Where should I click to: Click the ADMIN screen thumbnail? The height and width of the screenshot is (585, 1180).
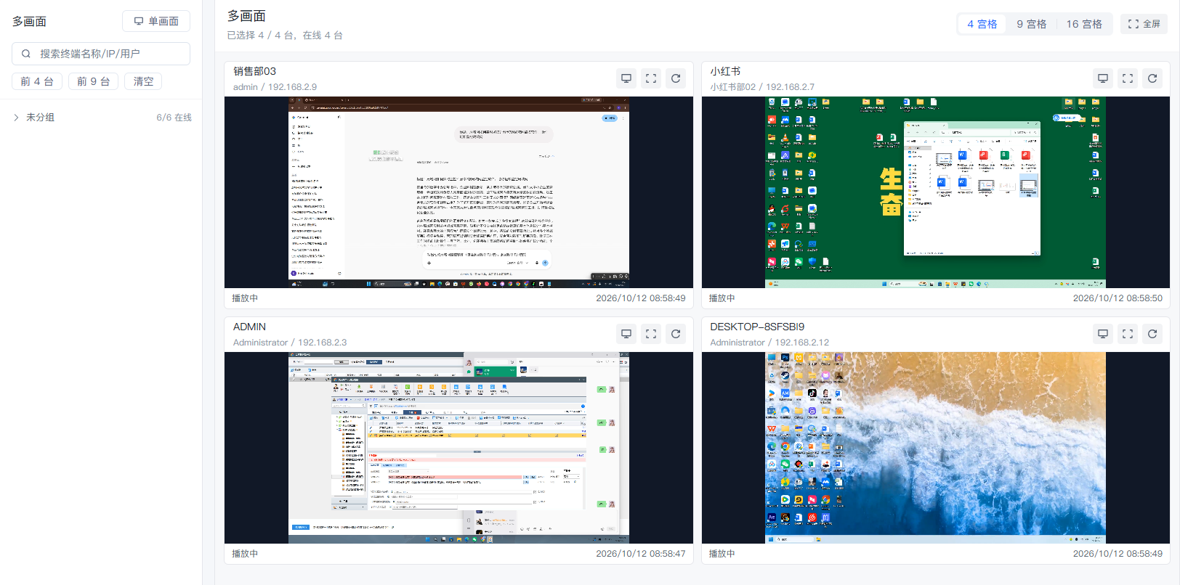(458, 448)
